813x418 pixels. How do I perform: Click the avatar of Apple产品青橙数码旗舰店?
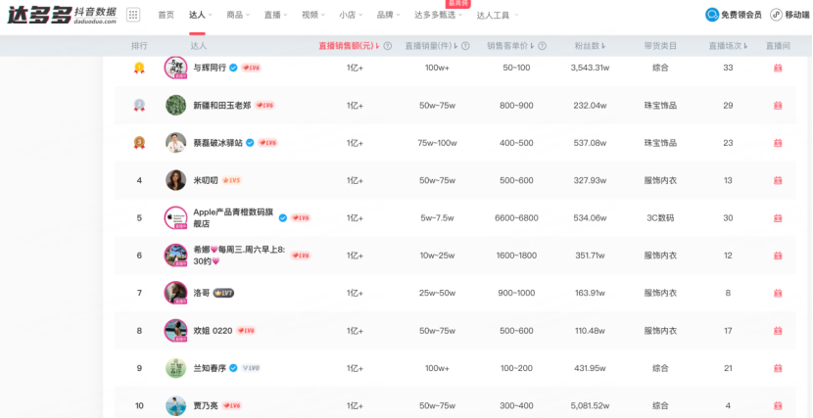[x=175, y=217]
